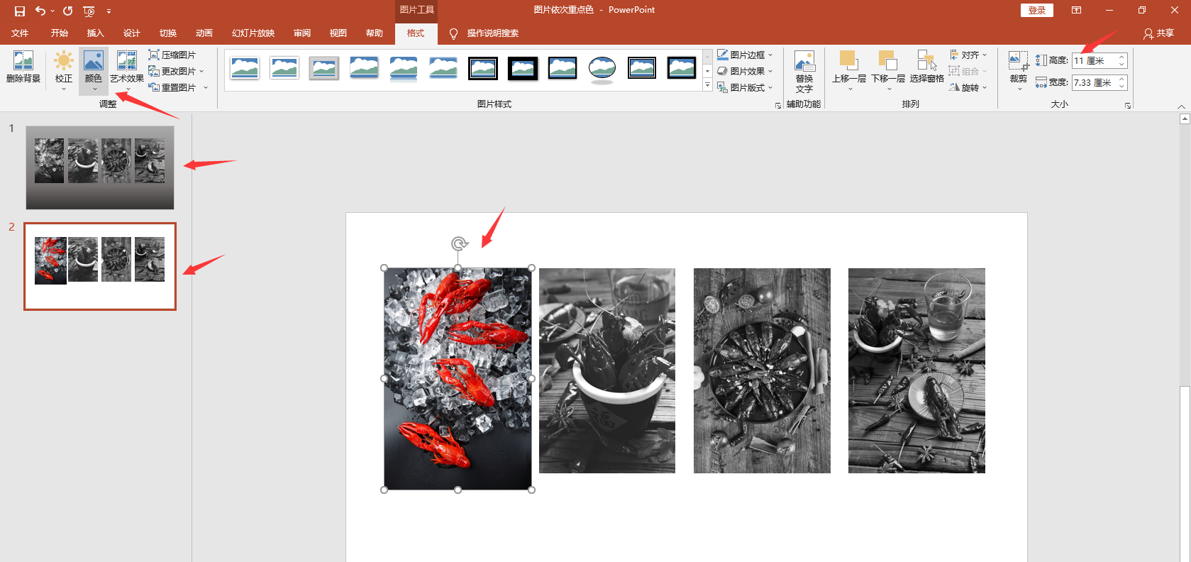Collapse the ribbon with the chevron
The image size is (1191, 562).
click(1181, 106)
